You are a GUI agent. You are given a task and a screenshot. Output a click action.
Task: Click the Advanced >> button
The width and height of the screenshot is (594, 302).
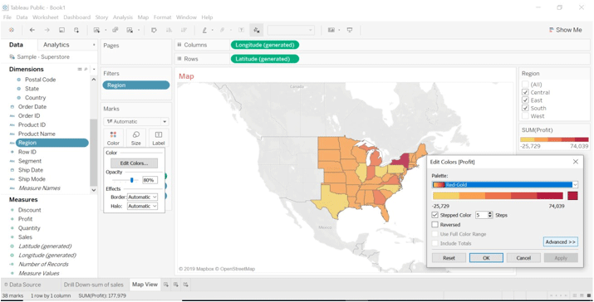560,241
